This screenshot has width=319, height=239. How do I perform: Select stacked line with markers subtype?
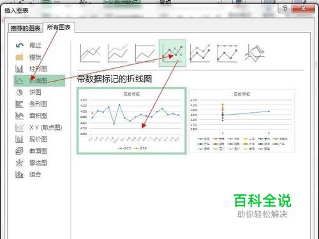tap(200, 53)
